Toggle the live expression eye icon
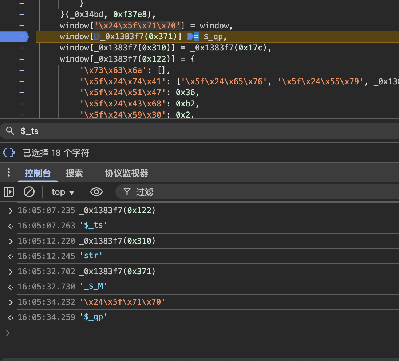399x361 pixels. coord(96,192)
